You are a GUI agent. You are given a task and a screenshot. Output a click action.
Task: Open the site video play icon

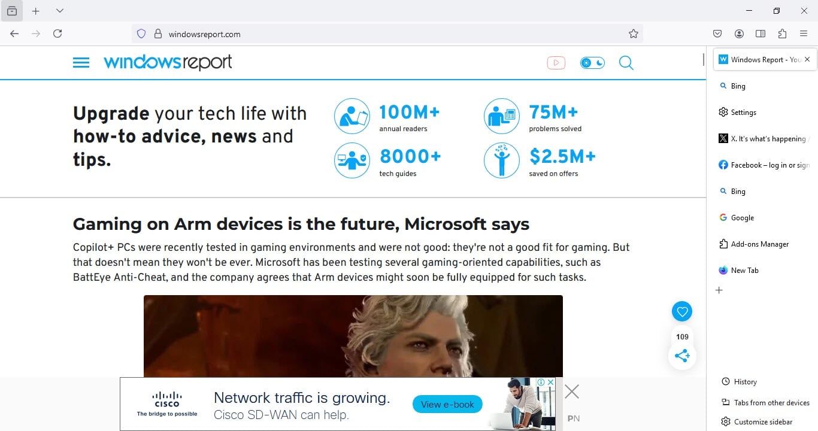[x=556, y=63]
